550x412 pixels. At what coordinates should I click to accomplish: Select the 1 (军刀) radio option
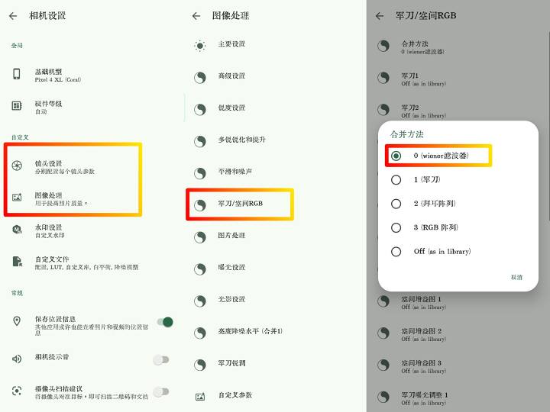396,180
